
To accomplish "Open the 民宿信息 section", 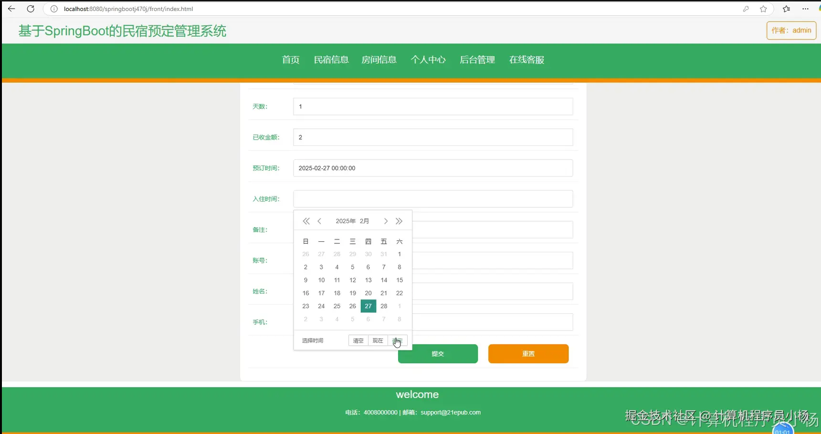I will coord(331,60).
